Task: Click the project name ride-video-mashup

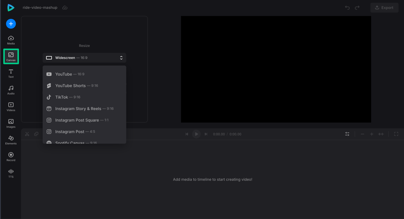Action: (x=40, y=8)
